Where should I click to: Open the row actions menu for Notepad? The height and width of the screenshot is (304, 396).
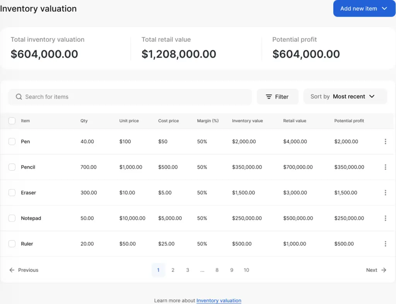tap(385, 218)
